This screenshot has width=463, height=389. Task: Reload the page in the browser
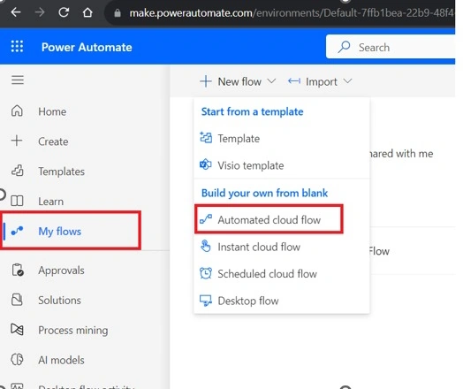coord(64,12)
